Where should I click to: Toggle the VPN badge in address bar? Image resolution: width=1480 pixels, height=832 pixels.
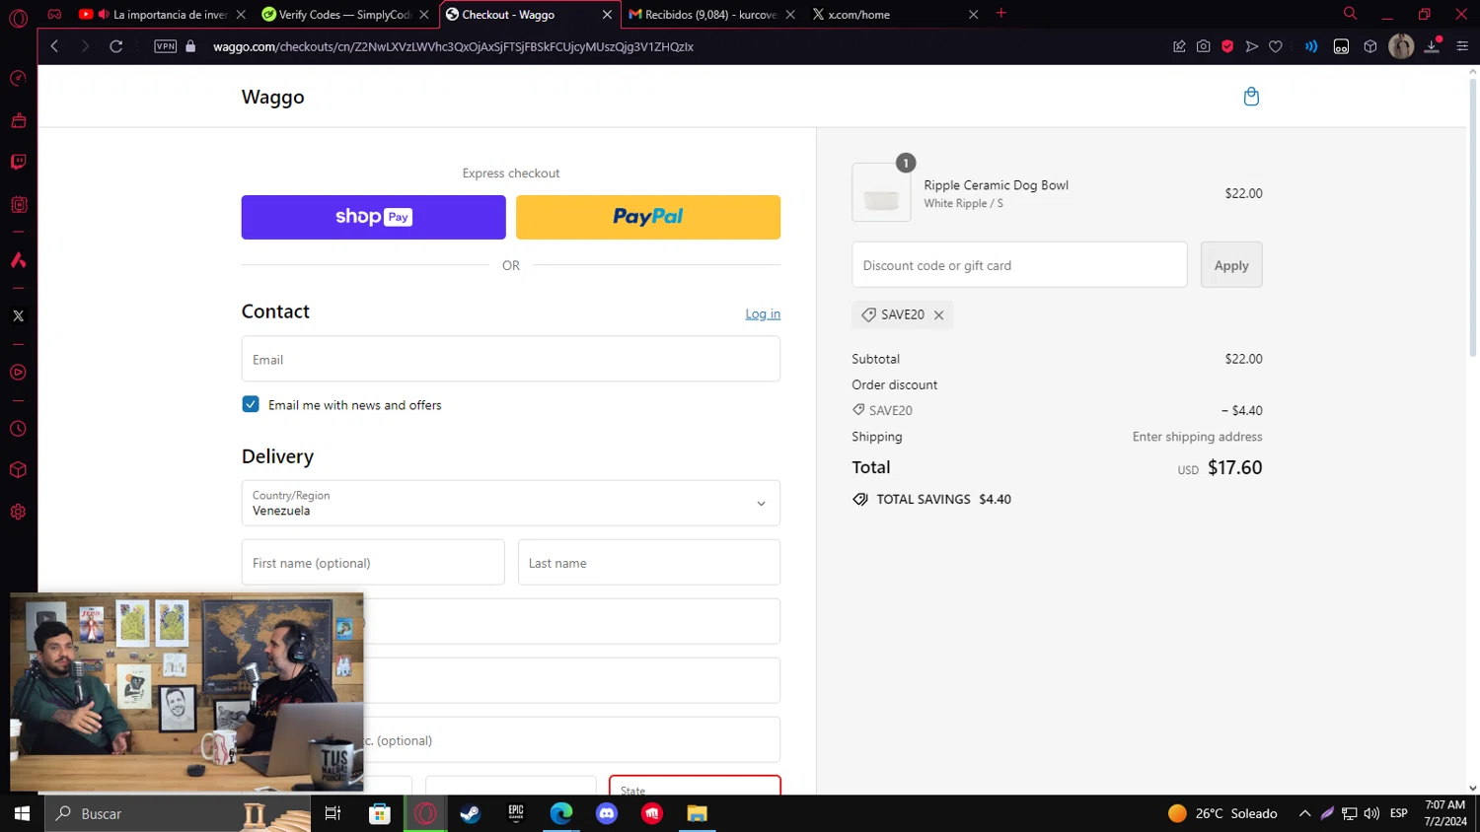coord(165,46)
